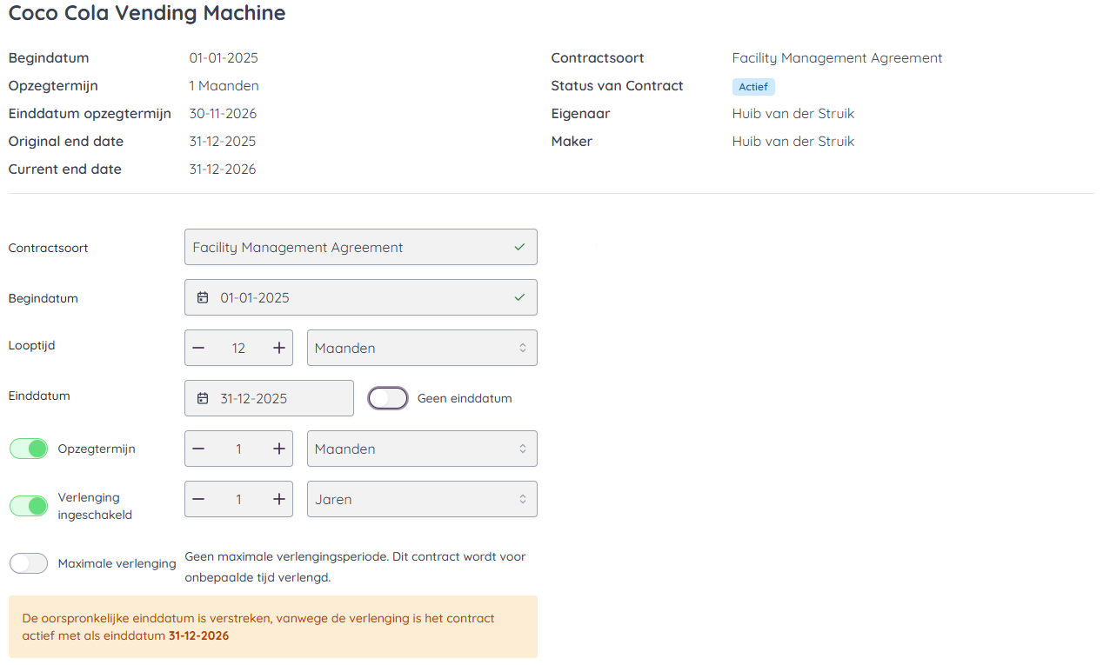1117x665 pixels.
Task: Open the Opzegtermijn unit Maanden dropdown
Action: click(421, 449)
